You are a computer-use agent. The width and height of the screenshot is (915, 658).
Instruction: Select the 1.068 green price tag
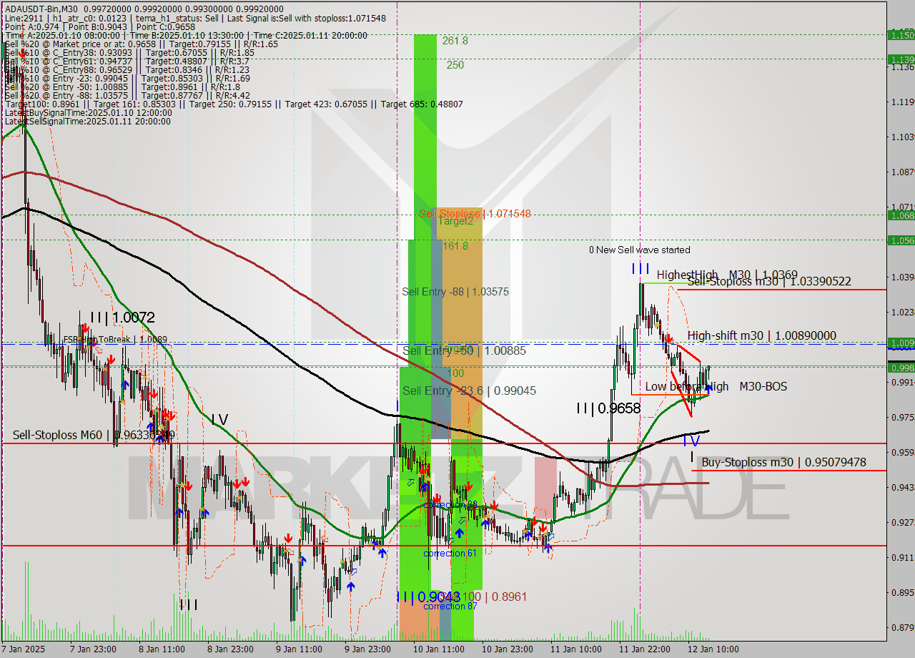click(901, 215)
